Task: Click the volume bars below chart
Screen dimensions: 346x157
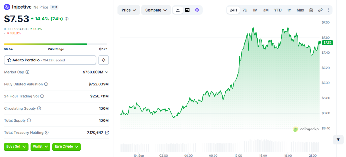Action: [220, 146]
